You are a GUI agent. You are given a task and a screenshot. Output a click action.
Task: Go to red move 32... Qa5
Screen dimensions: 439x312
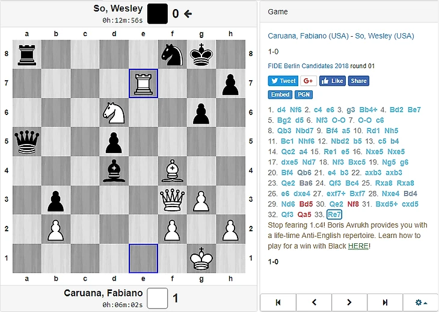pyautogui.click(x=304, y=215)
